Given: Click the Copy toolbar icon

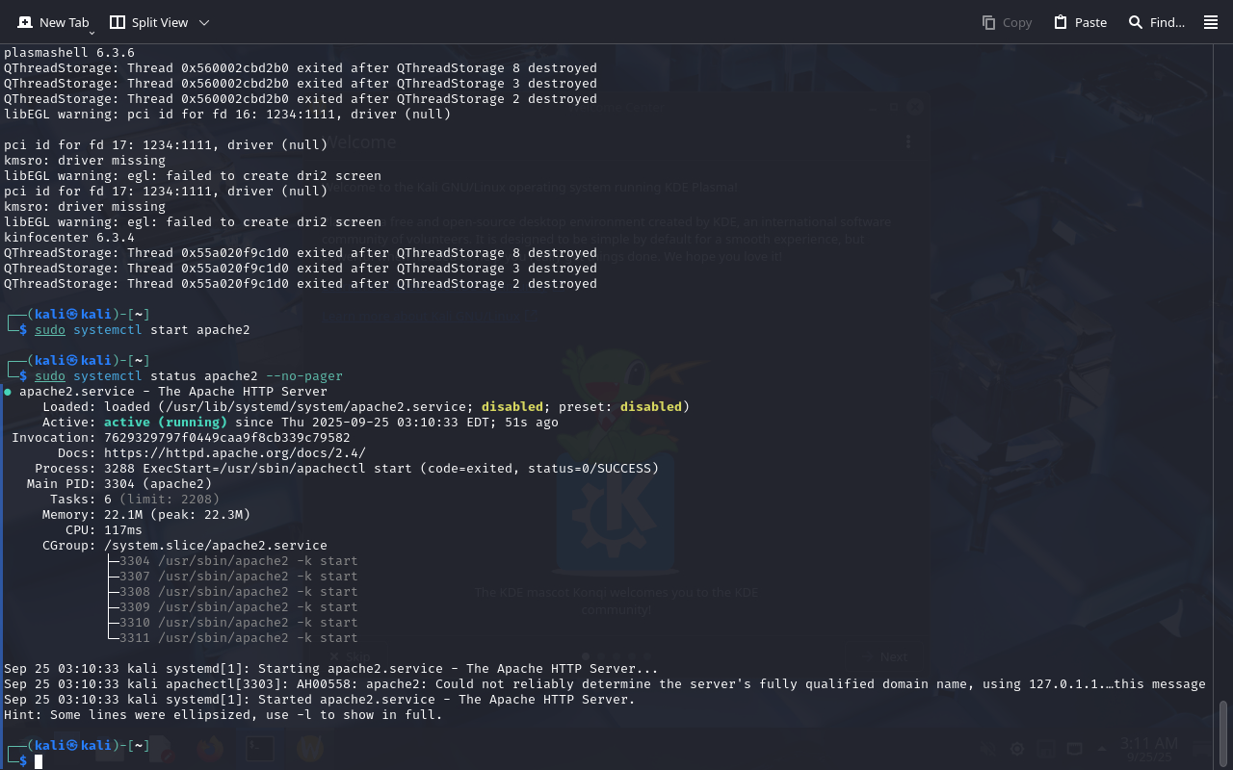Looking at the screenshot, I should [x=1007, y=22].
